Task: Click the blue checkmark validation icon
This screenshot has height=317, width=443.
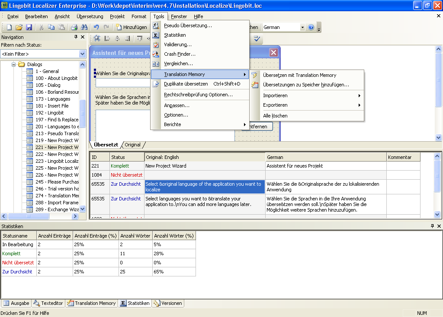Action: 257,38
